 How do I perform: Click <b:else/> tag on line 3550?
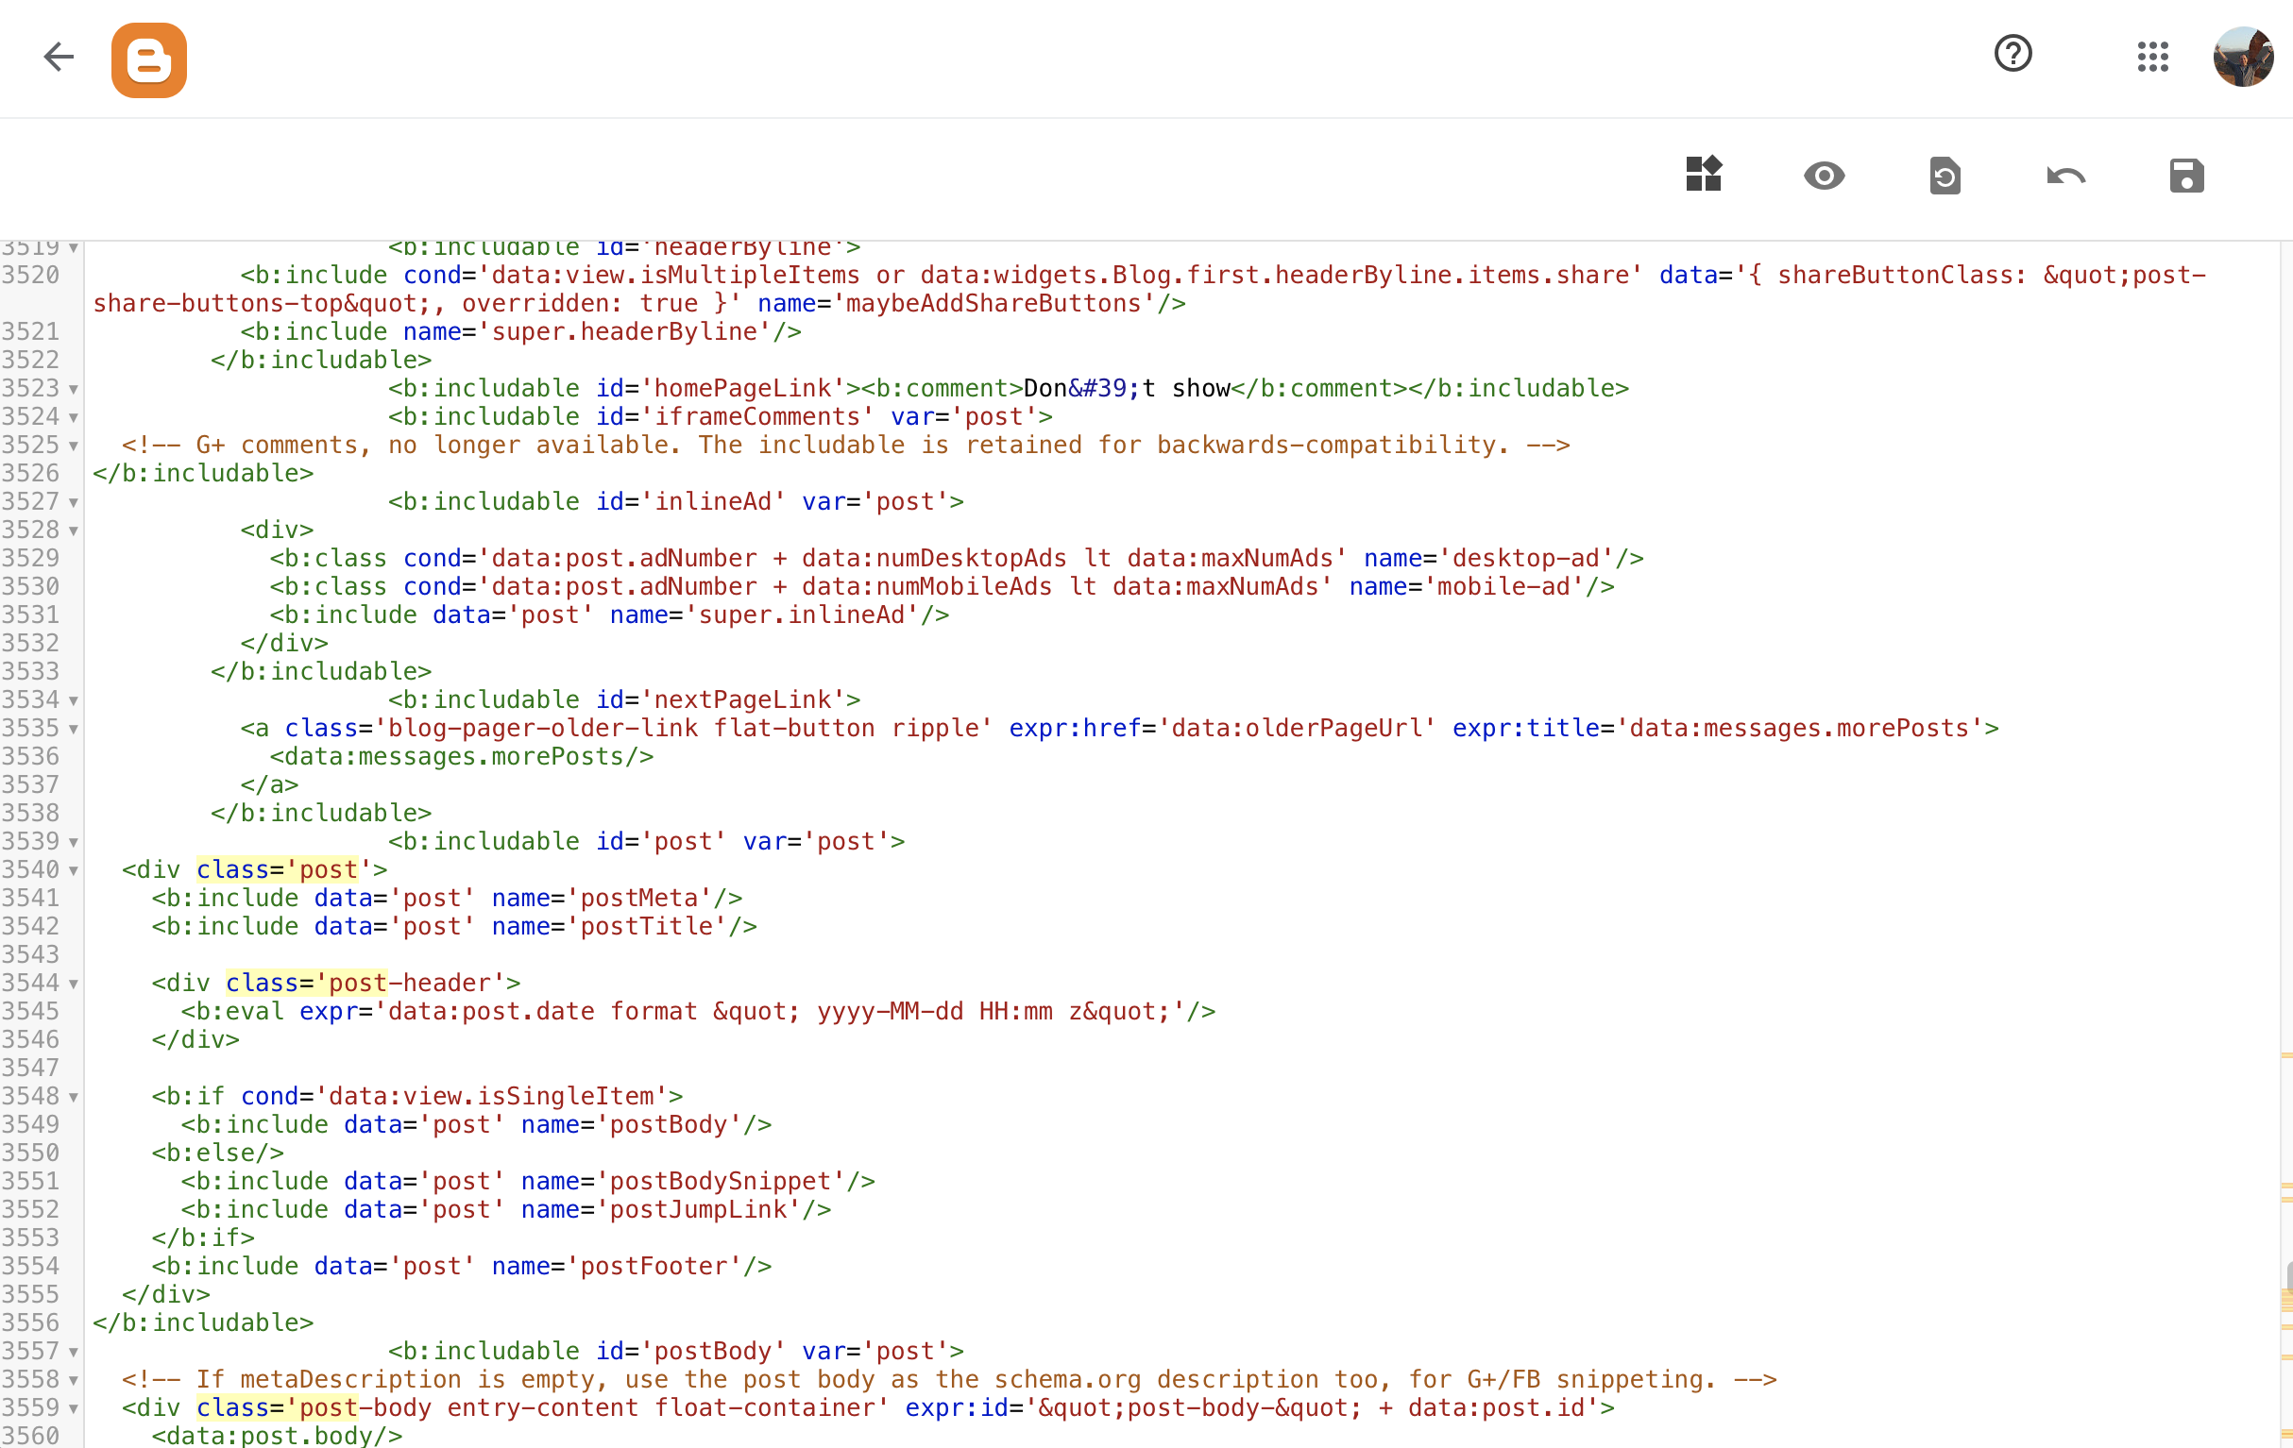[x=218, y=1153]
